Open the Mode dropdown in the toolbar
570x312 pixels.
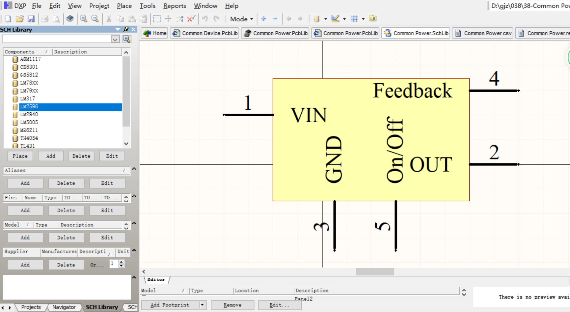coord(242,19)
